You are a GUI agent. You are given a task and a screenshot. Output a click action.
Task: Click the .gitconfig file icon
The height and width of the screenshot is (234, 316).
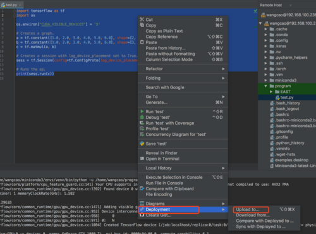click(x=272, y=132)
